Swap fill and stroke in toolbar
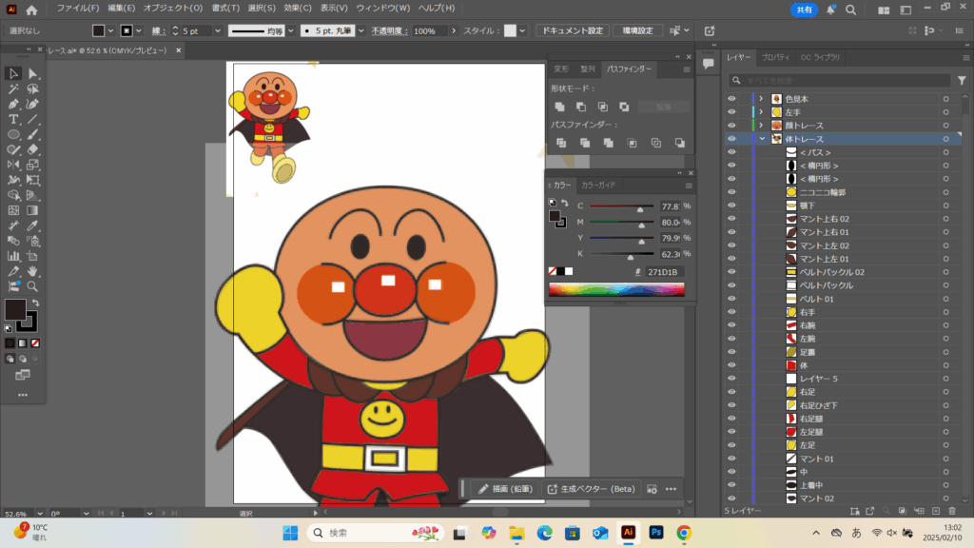This screenshot has width=974, height=548. coord(34,301)
